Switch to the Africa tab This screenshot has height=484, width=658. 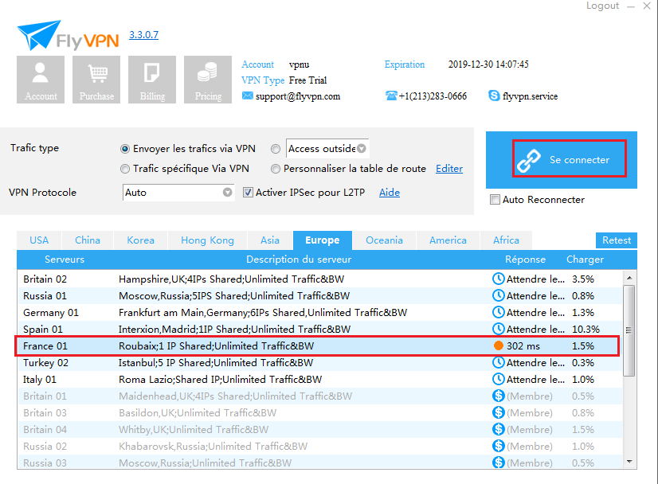[506, 240]
